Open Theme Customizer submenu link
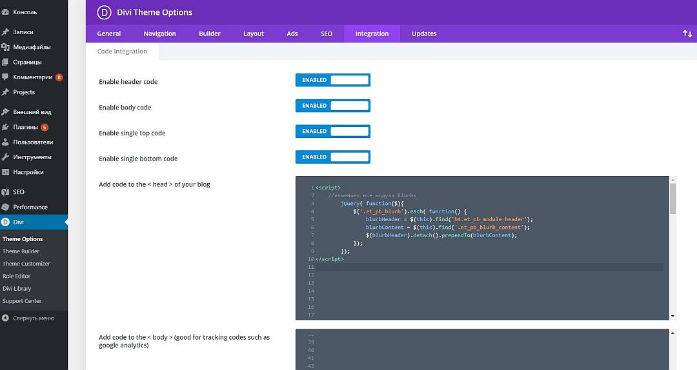The width and height of the screenshot is (697, 370). click(x=26, y=264)
